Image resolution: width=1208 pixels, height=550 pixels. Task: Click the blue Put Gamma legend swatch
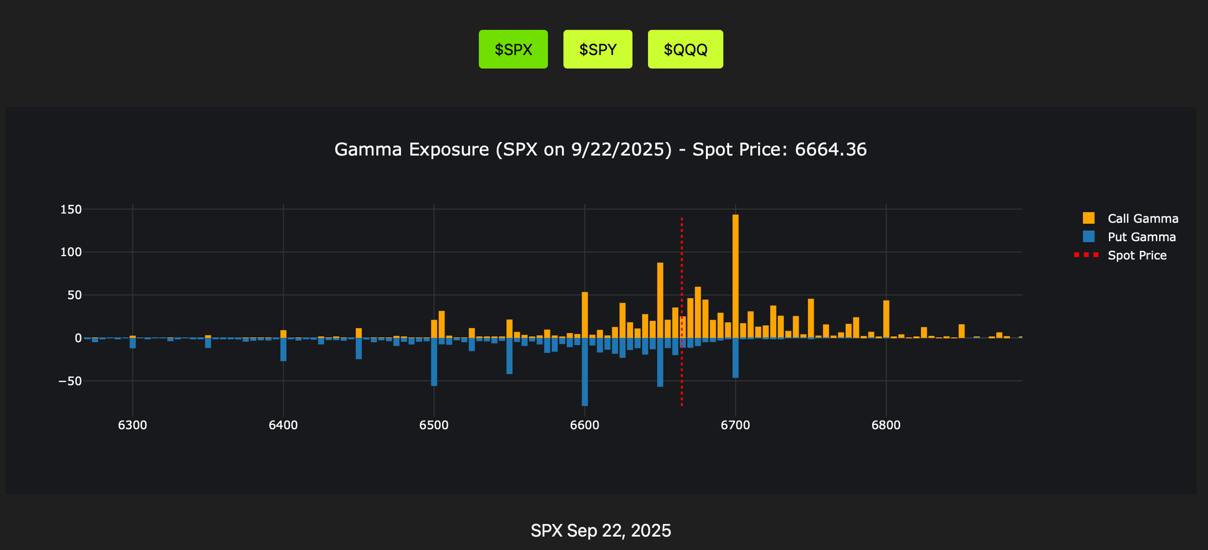[x=1088, y=237]
